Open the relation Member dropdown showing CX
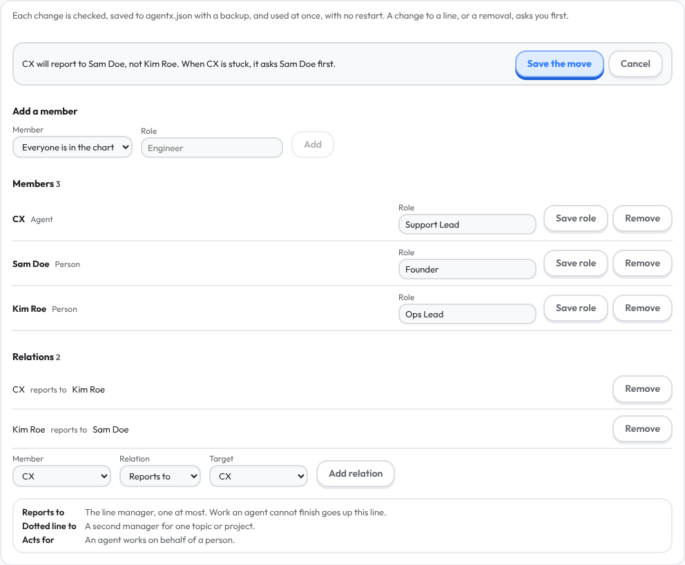The height and width of the screenshot is (565, 685). [x=61, y=477]
